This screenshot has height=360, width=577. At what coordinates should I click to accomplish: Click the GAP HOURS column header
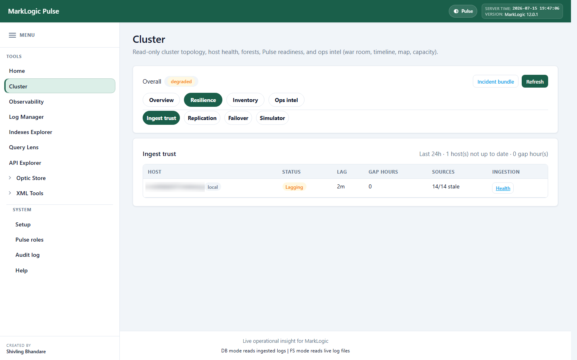point(383,172)
